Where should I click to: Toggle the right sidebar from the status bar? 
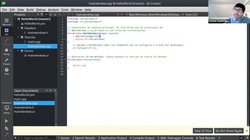(247, 138)
